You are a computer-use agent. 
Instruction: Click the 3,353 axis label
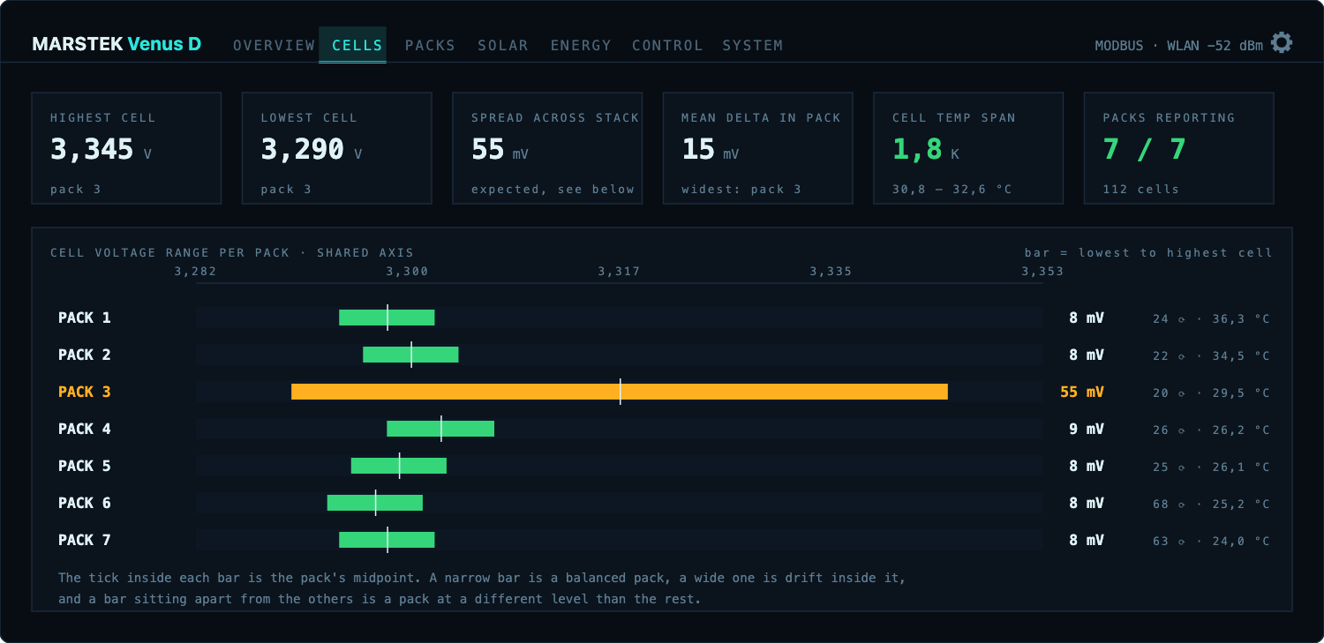pyautogui.click(x=1042, y=271)
